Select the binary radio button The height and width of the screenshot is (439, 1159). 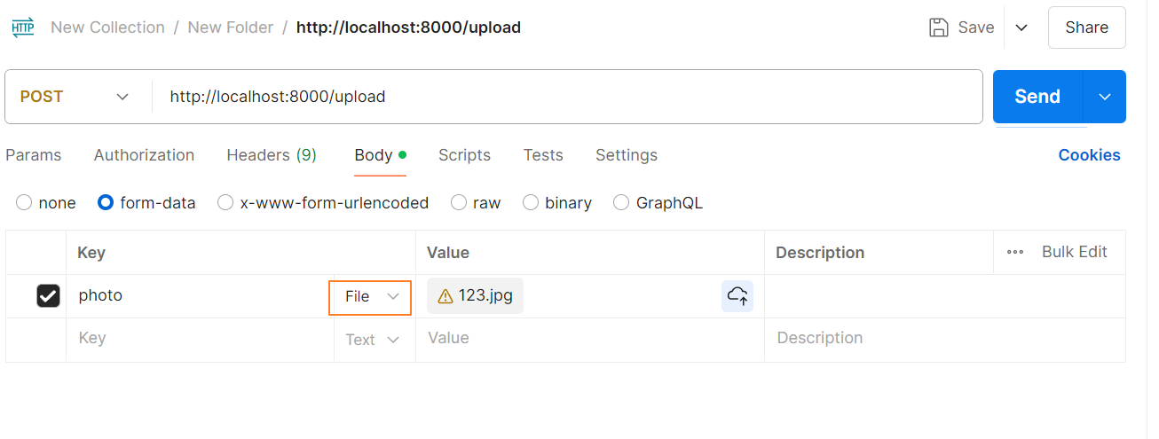tap(531, 203)
